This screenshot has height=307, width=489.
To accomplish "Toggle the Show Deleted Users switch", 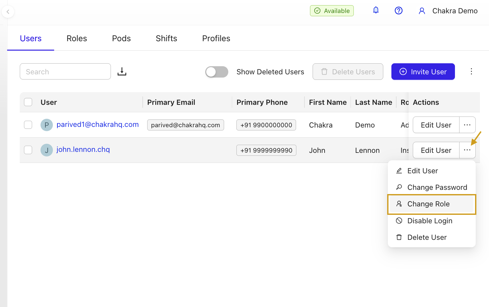I will click(217, 72).
